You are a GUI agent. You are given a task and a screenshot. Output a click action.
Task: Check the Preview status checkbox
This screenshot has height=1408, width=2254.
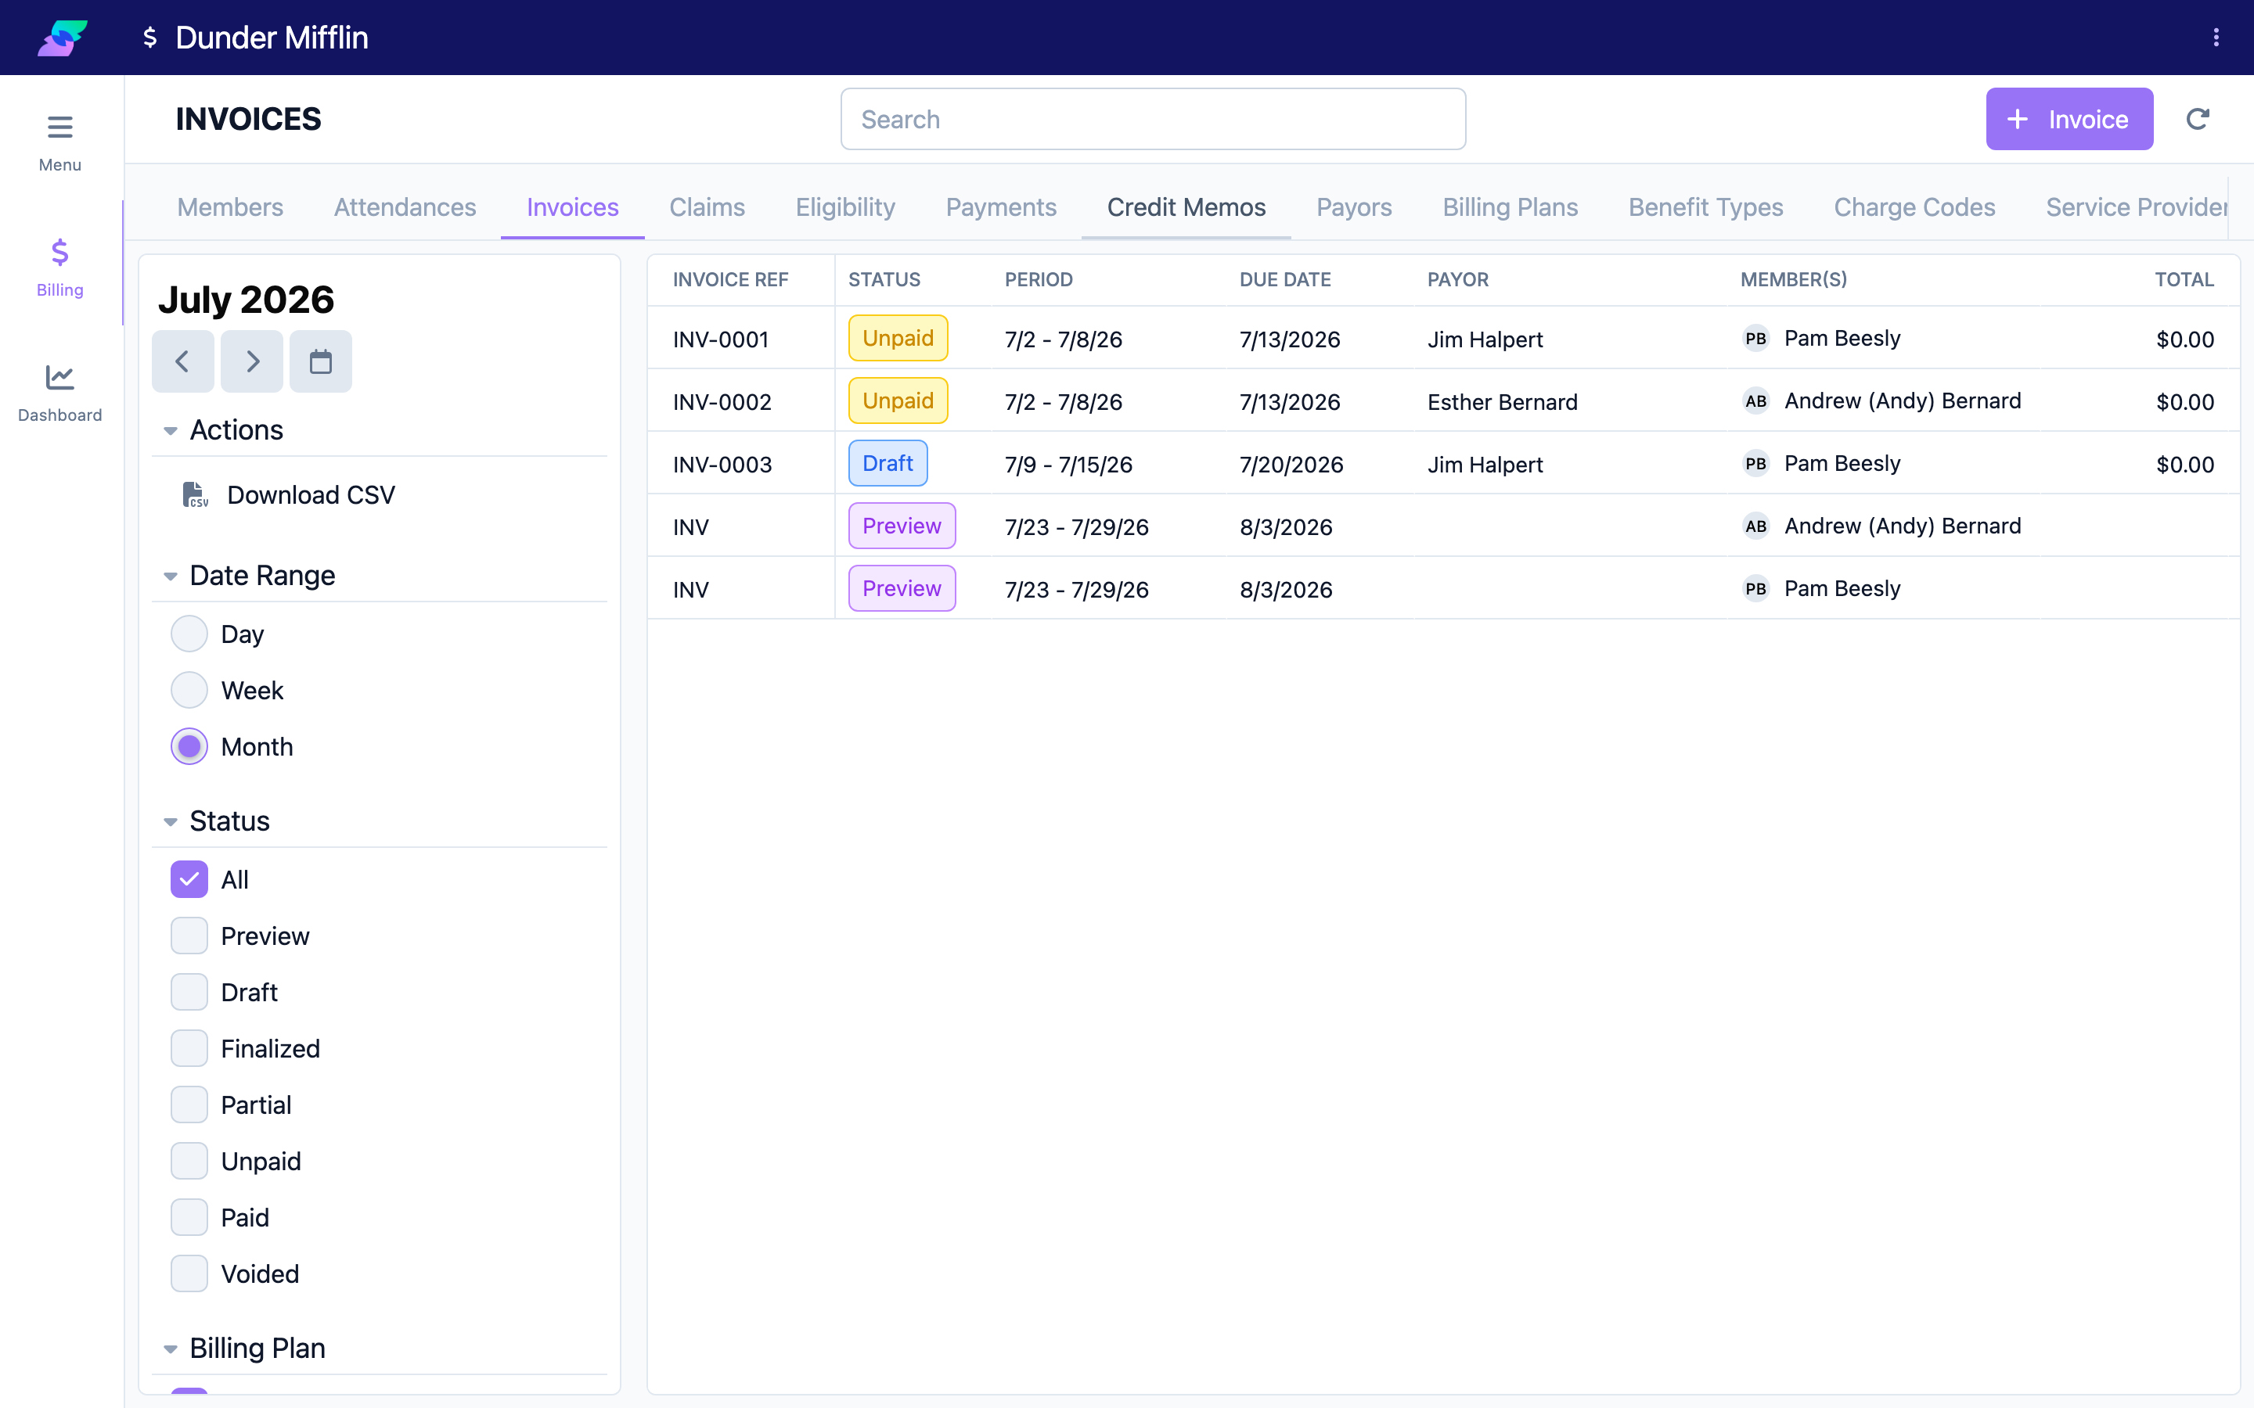click(189, 936)
